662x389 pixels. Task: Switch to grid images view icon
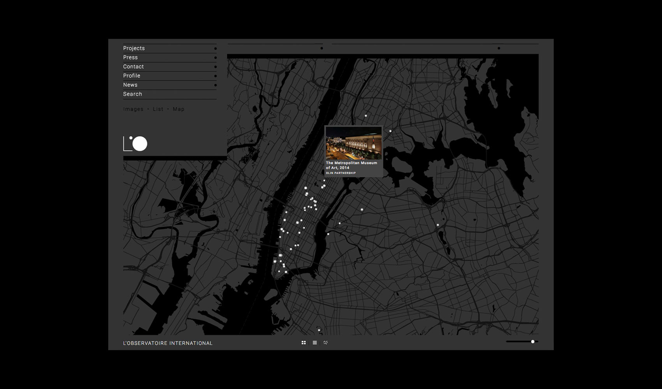(304, 343)
